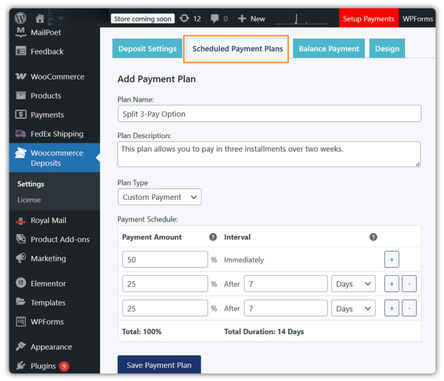Screen dimensions: 444x381
Task: Click the Plan Name input field
Action: 269,114
